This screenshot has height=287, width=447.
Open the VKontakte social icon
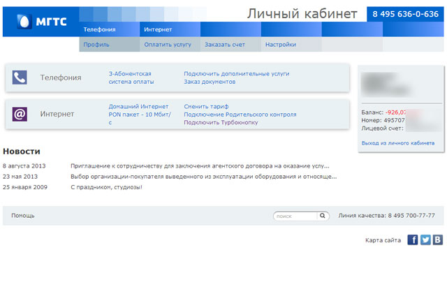pos(438,240)
